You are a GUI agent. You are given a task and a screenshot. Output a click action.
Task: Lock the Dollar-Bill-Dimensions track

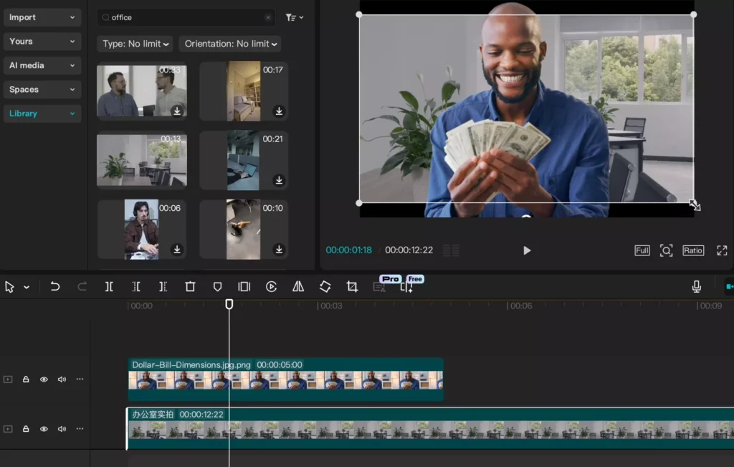click(x=26, y=379)
